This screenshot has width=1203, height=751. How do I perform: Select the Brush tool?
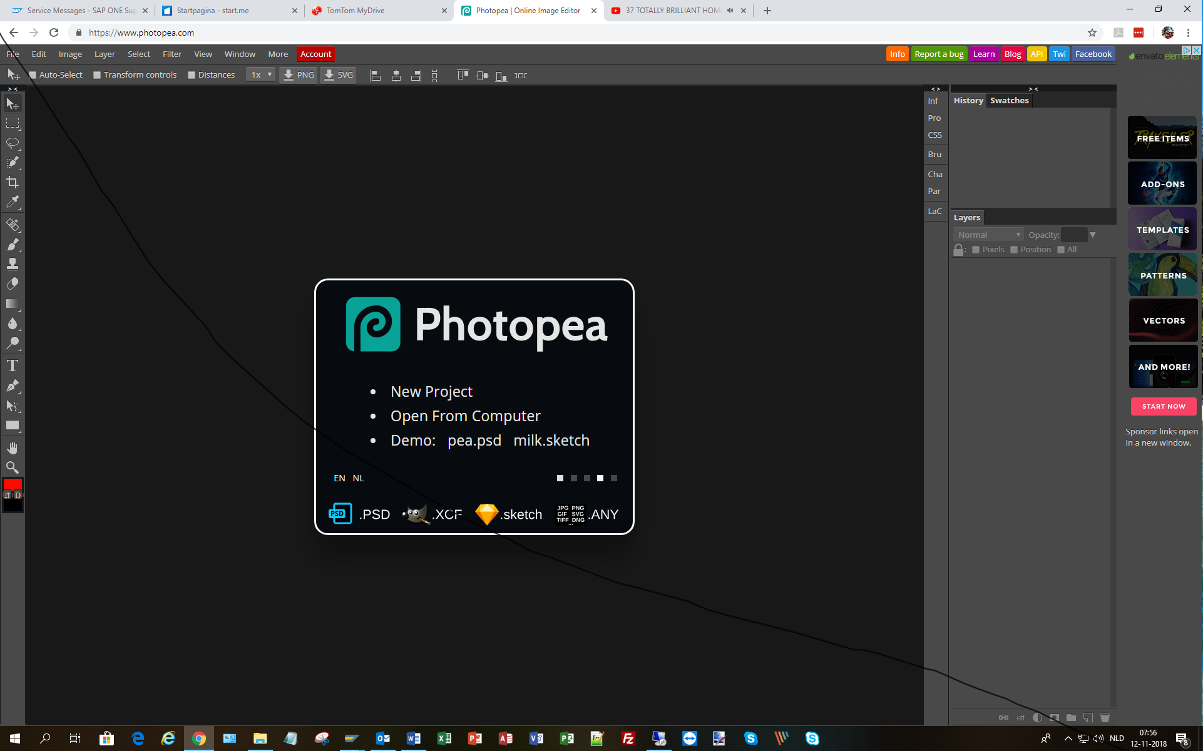click(13, 244)
